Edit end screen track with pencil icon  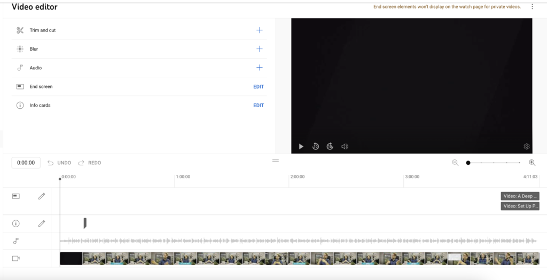(42, 196)
